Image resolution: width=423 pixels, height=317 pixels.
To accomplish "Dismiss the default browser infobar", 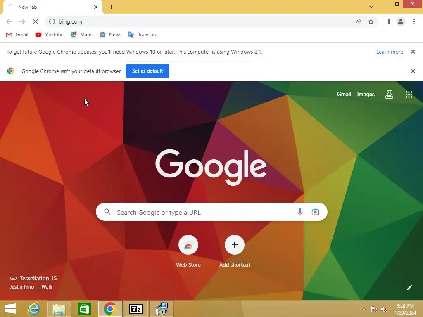I will click(413, 71).
